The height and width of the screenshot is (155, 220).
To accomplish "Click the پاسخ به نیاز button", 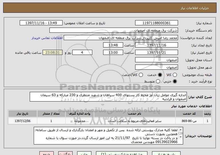I will point(166,153).
